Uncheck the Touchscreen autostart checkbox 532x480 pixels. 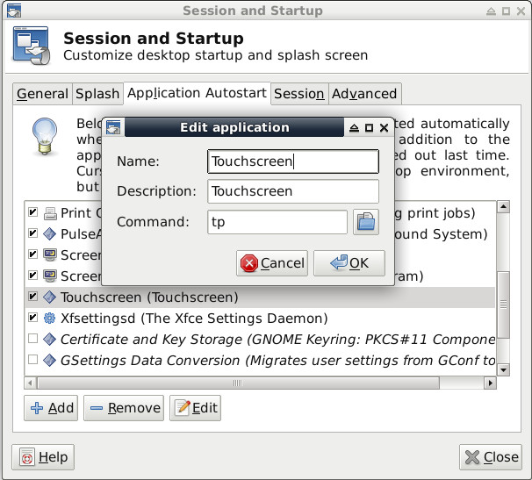pyautogui.click(x=33, y=297)
